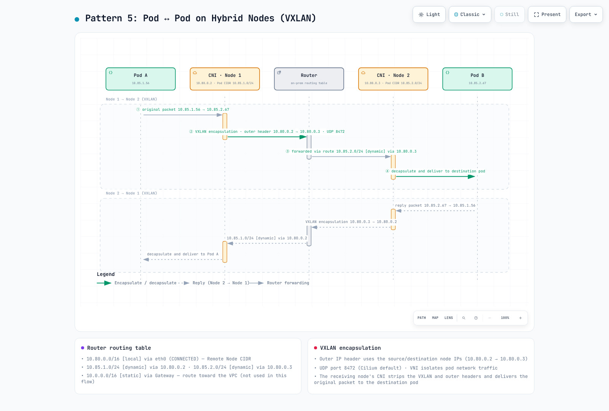Enter Present fullscreen mode
Image resolution: width=609 pixels, height=411 pixels.
(x=547, y=14)
